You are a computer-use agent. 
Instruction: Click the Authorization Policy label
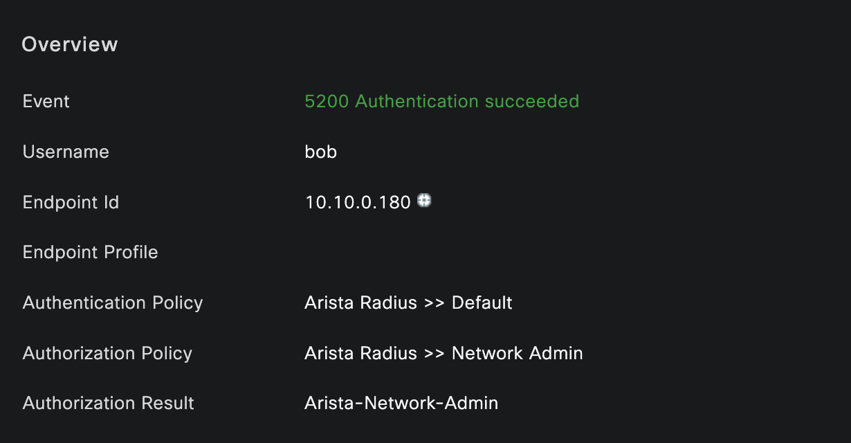107,354
